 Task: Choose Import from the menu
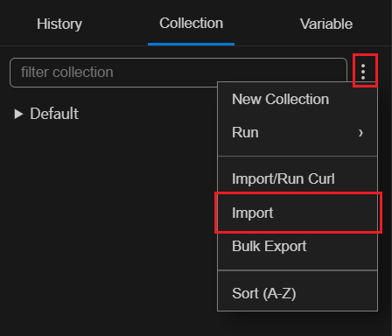pos(297,213)
